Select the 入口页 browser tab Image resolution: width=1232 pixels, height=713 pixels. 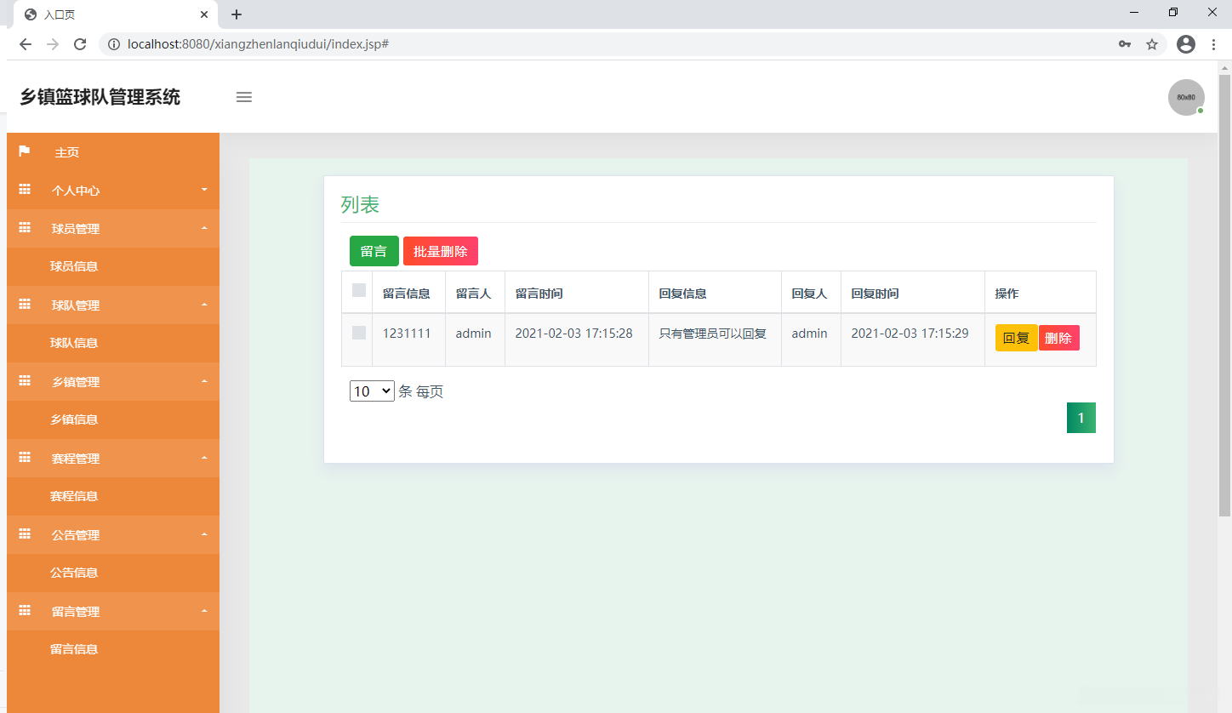tap(115, 14)
